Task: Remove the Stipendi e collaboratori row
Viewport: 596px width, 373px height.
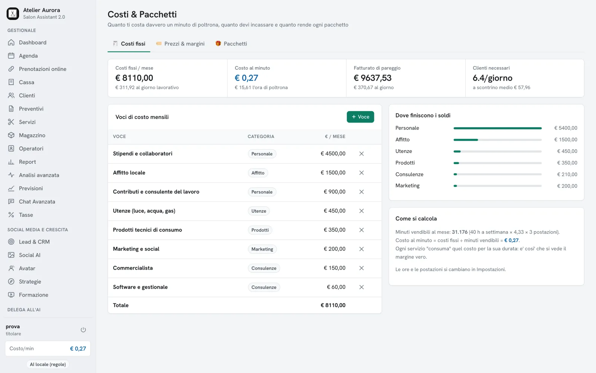Action: click(361, 154)
